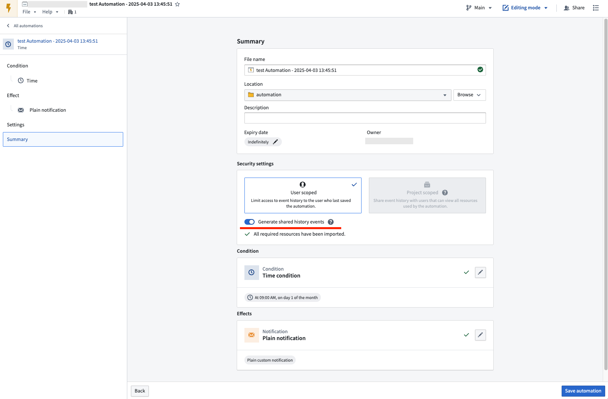Select the Project scoped security option
This screenshot has width=608, height=399.
(427, 195)
